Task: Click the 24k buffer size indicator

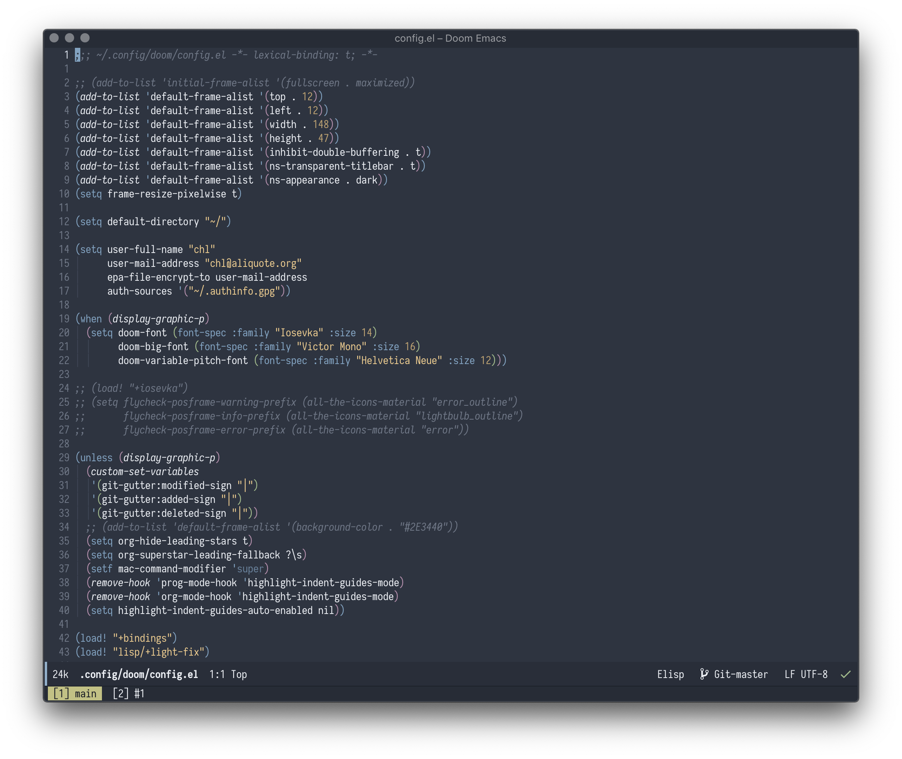Action: pos(60,674)
